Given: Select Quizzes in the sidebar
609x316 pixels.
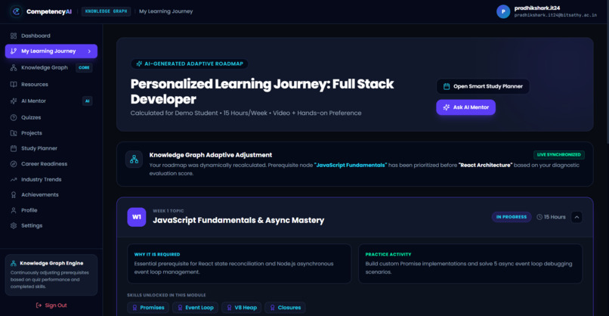Looking at the screenshot, I should click(51, 117).
